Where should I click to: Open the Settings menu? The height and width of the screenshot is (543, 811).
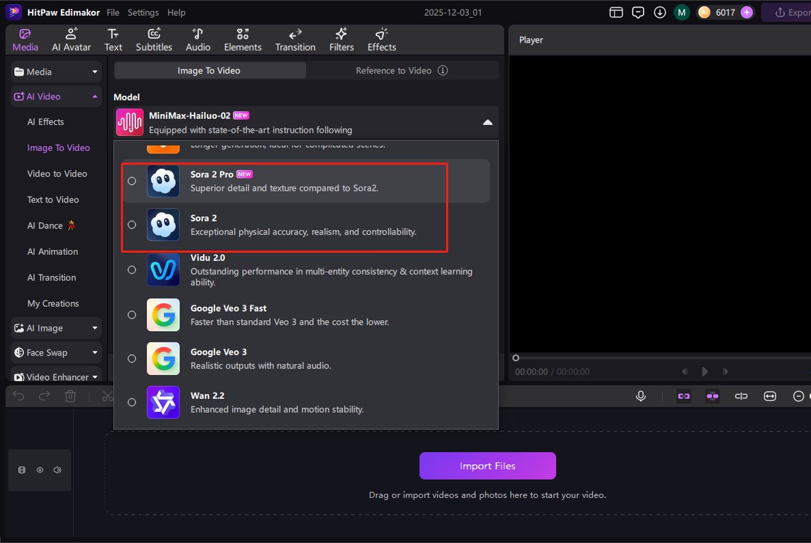pyautogui.click(x=143, y=12)
